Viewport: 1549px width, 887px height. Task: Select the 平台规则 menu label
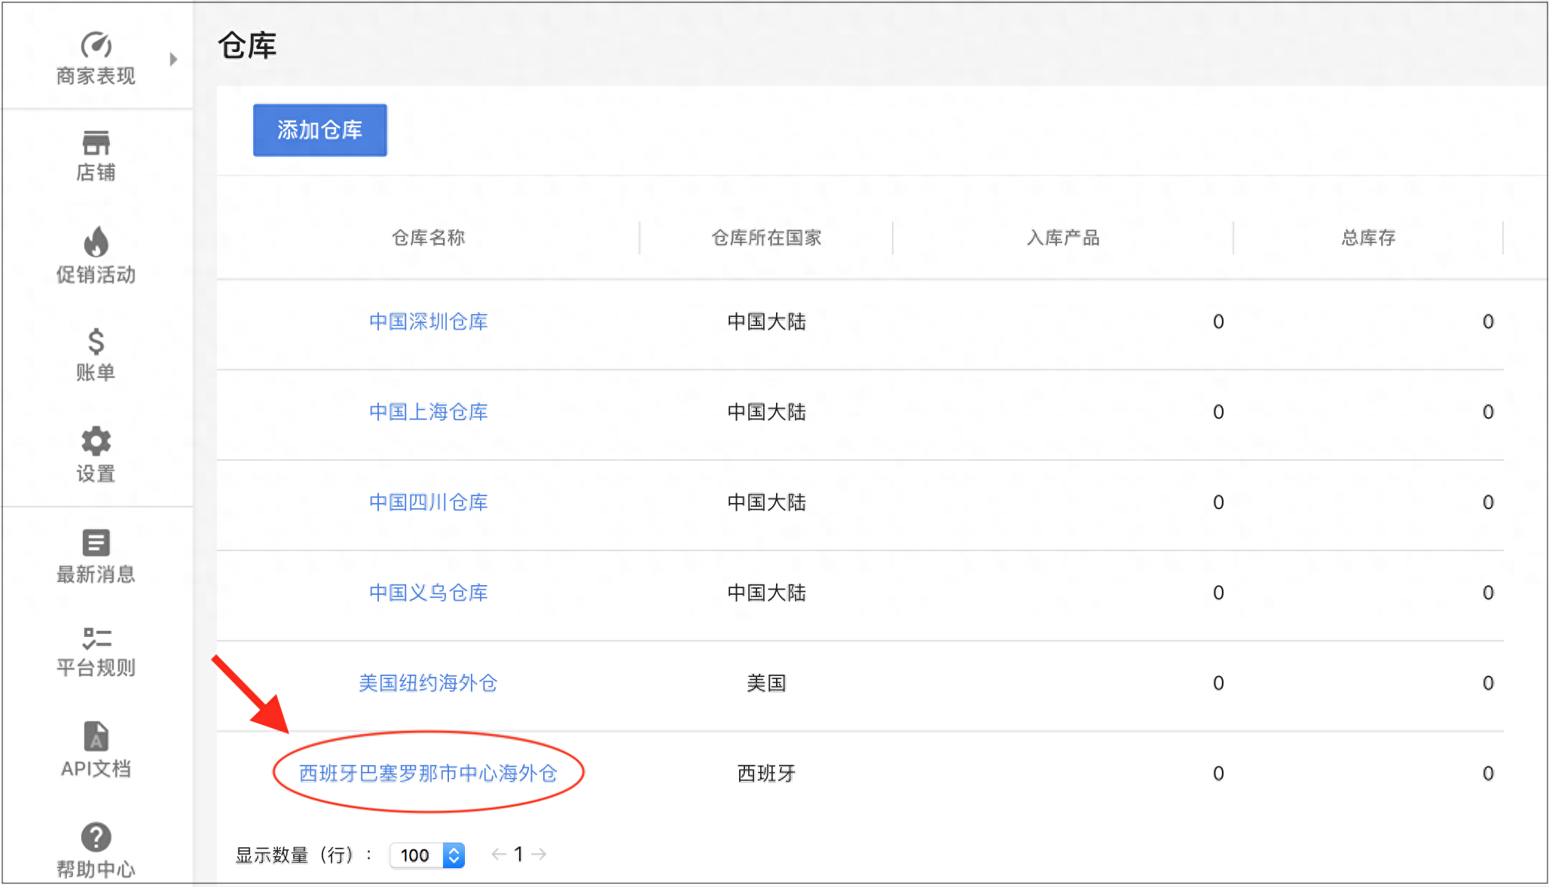tap(96, 668)
